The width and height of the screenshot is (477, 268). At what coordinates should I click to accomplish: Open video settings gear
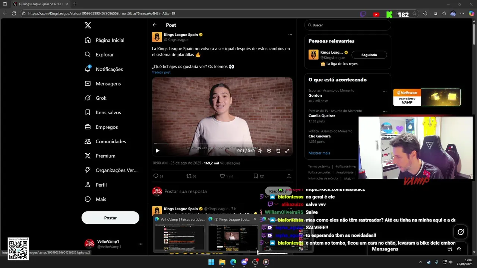click(x=269, y=151)
